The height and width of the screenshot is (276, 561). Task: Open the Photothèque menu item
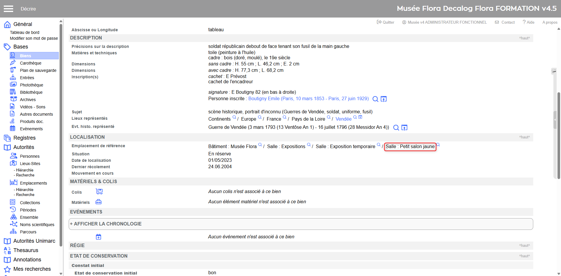point(31,85)
